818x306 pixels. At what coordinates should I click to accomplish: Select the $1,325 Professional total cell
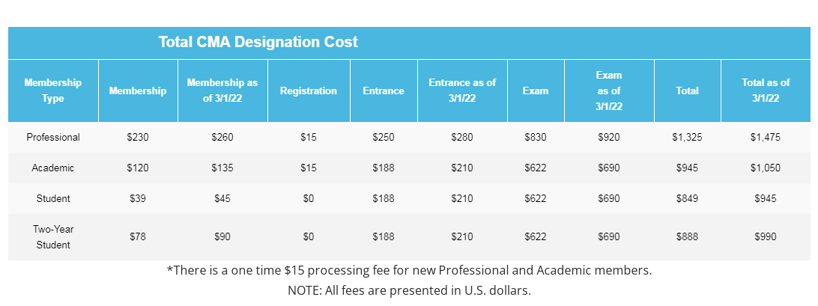tap(687, 138)
